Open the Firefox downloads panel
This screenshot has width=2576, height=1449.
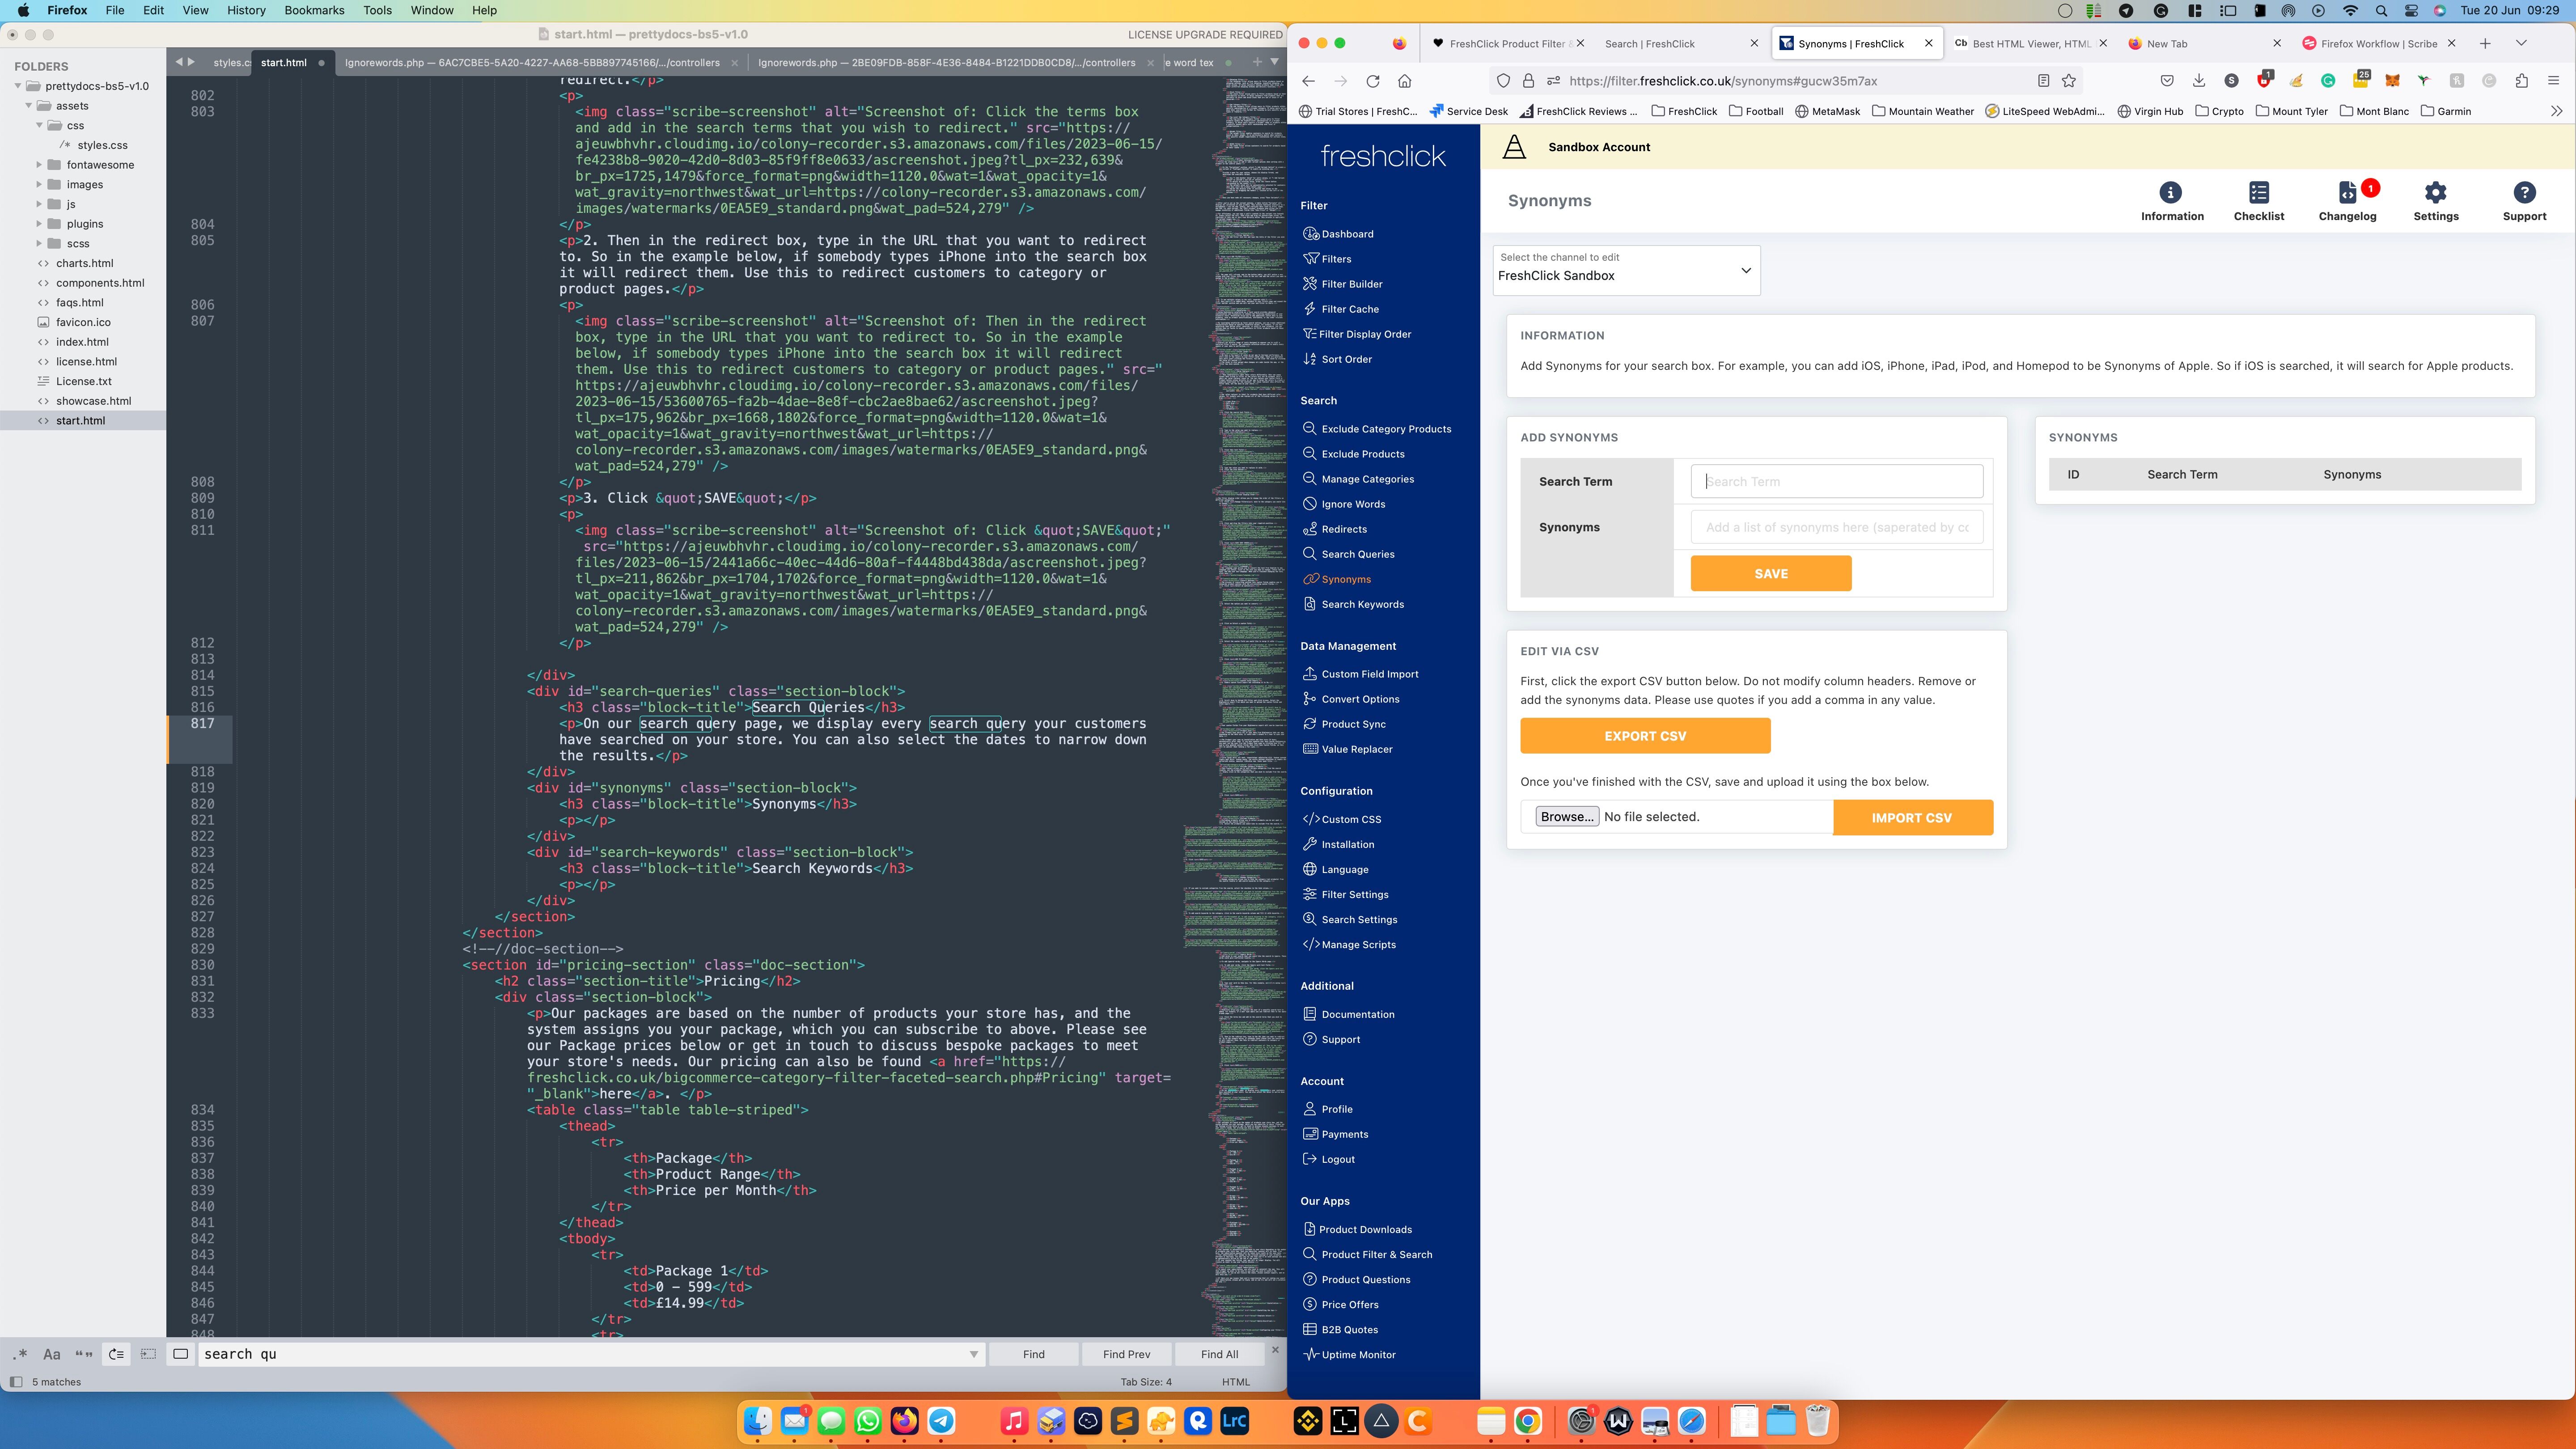(x=2198, y=81)
